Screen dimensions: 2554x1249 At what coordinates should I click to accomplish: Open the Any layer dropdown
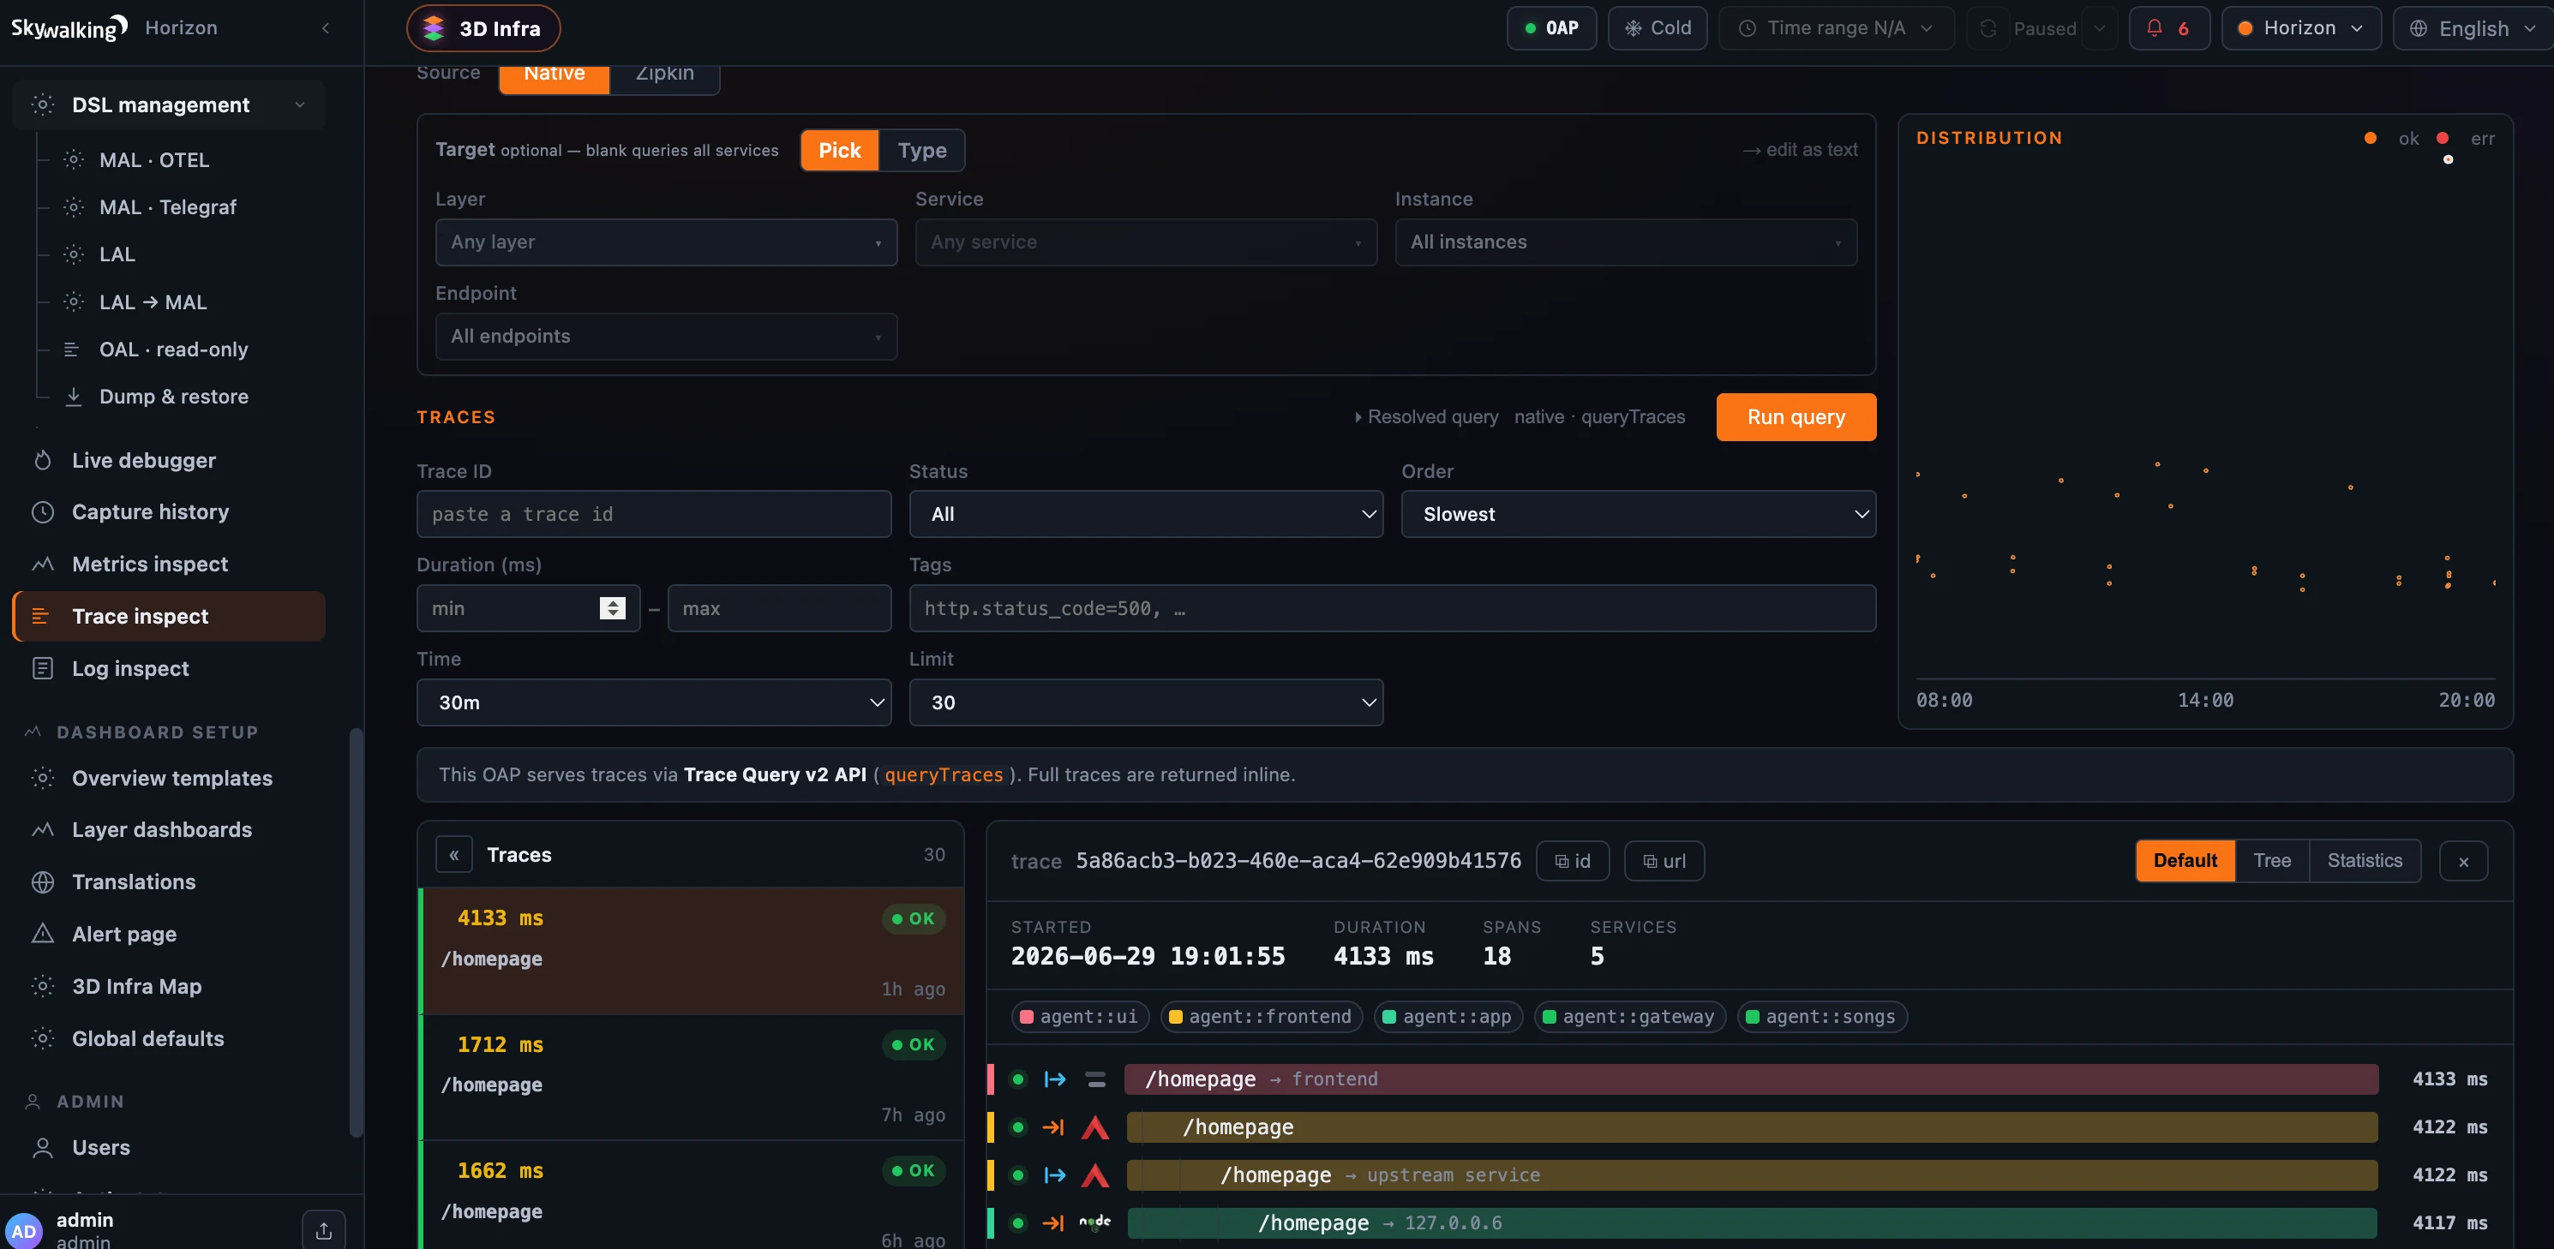(x=666, y=242)
